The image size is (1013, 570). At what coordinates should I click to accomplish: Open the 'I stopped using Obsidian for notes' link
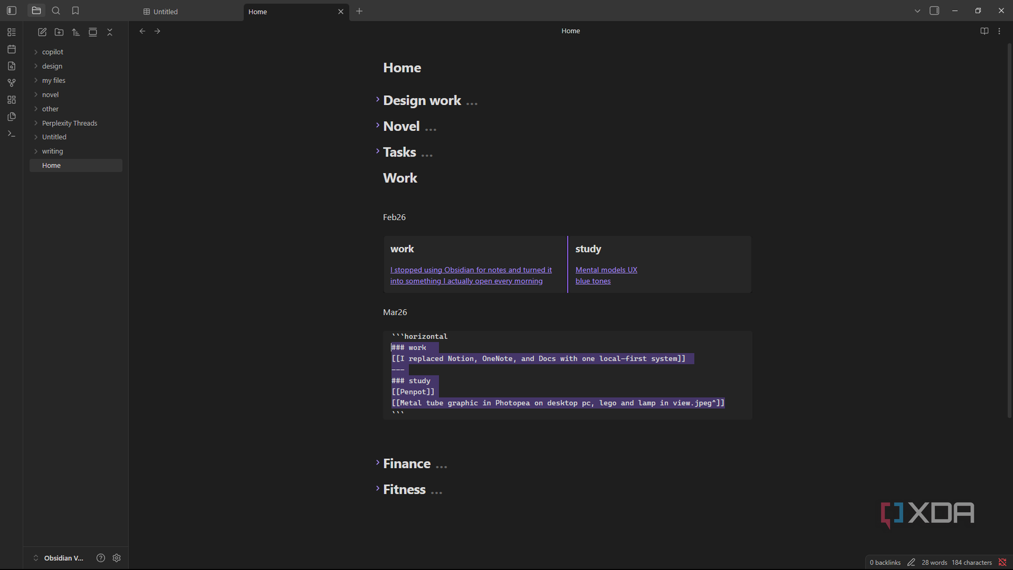pos(471,275)
